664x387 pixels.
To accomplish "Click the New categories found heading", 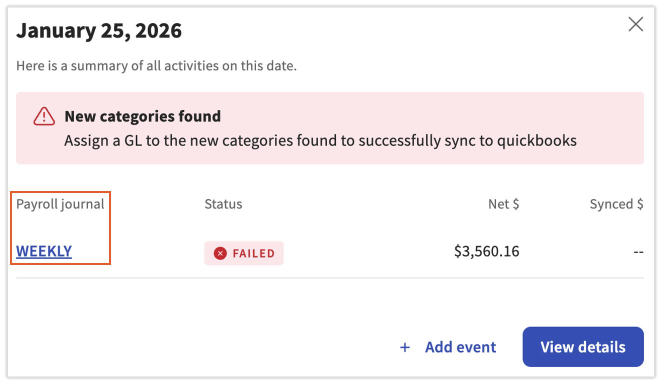I will click(142, 116).
